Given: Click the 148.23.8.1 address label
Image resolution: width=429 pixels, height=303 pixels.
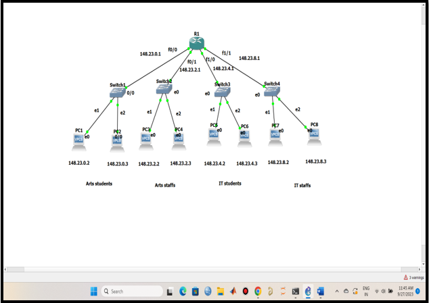Looking at the screenshot, I should [x=249, y=58].
